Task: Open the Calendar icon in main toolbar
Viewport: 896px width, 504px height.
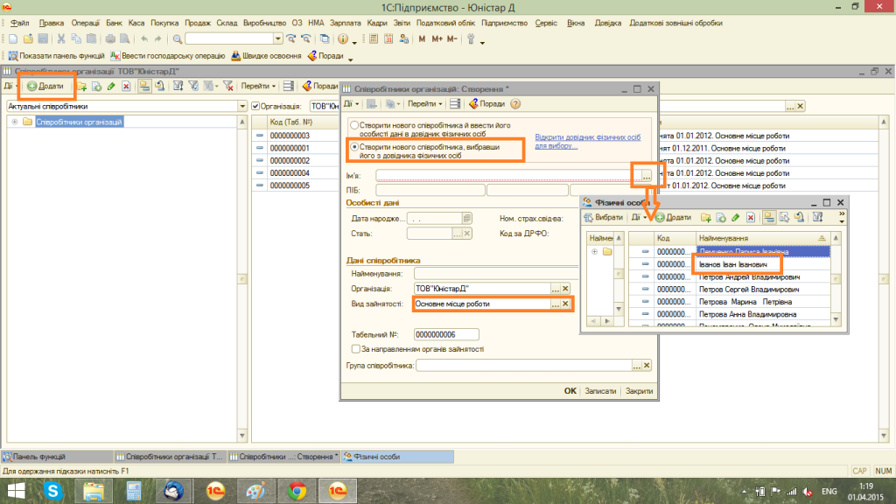Action: pyautogui.click(x=388, y=38)
